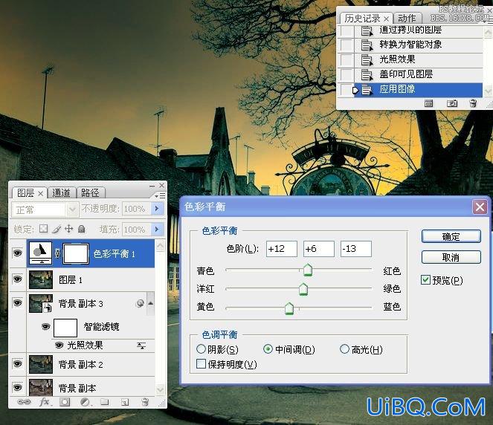Click the third 色阶 field showing -13
This screenshot has width=493, height=425.
coord(355,249)
